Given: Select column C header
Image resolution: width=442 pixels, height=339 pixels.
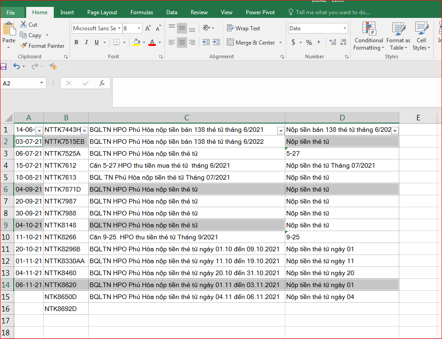Looking at the screenshot, I should [187, 118].
